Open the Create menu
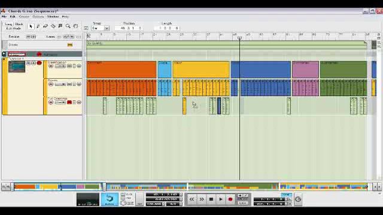Screen dimensions: 383x215 (x=24, y=17)
